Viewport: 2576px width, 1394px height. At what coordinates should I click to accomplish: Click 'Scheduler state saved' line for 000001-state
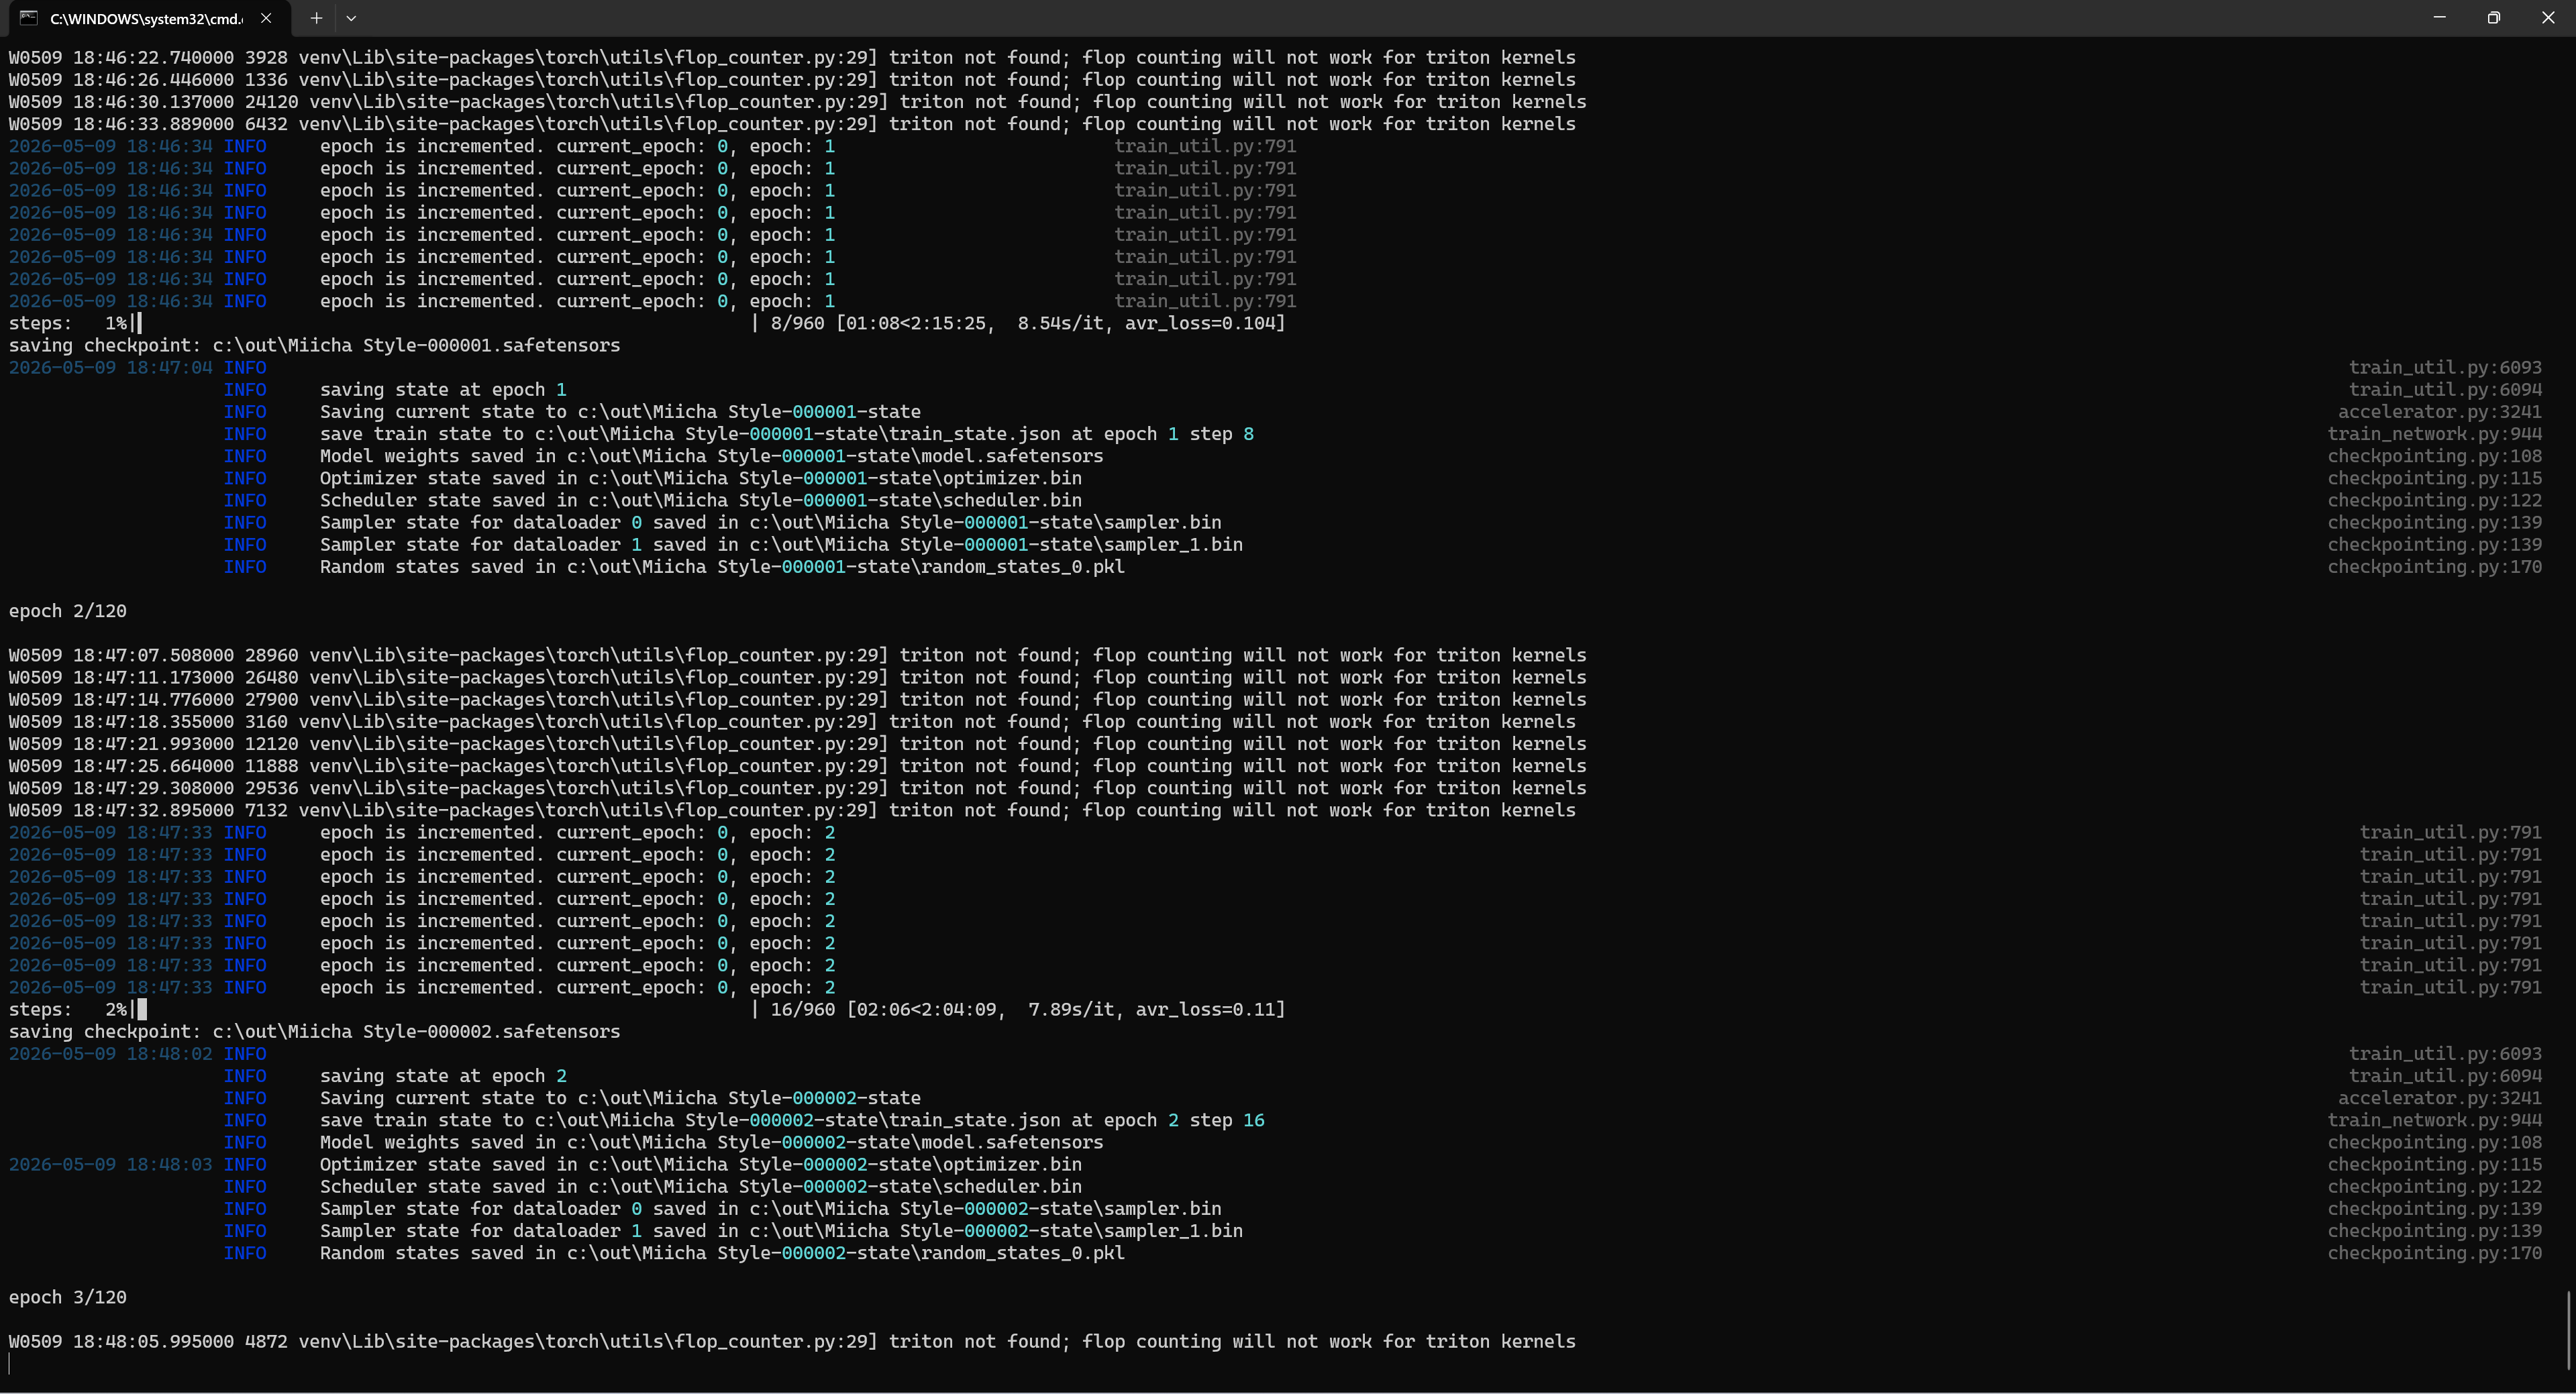click(701, 500)
